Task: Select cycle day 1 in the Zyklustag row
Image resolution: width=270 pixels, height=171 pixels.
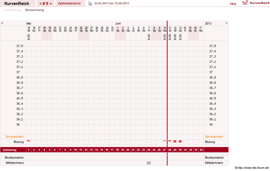Action: pyautogui.click(x=29, y=150)
